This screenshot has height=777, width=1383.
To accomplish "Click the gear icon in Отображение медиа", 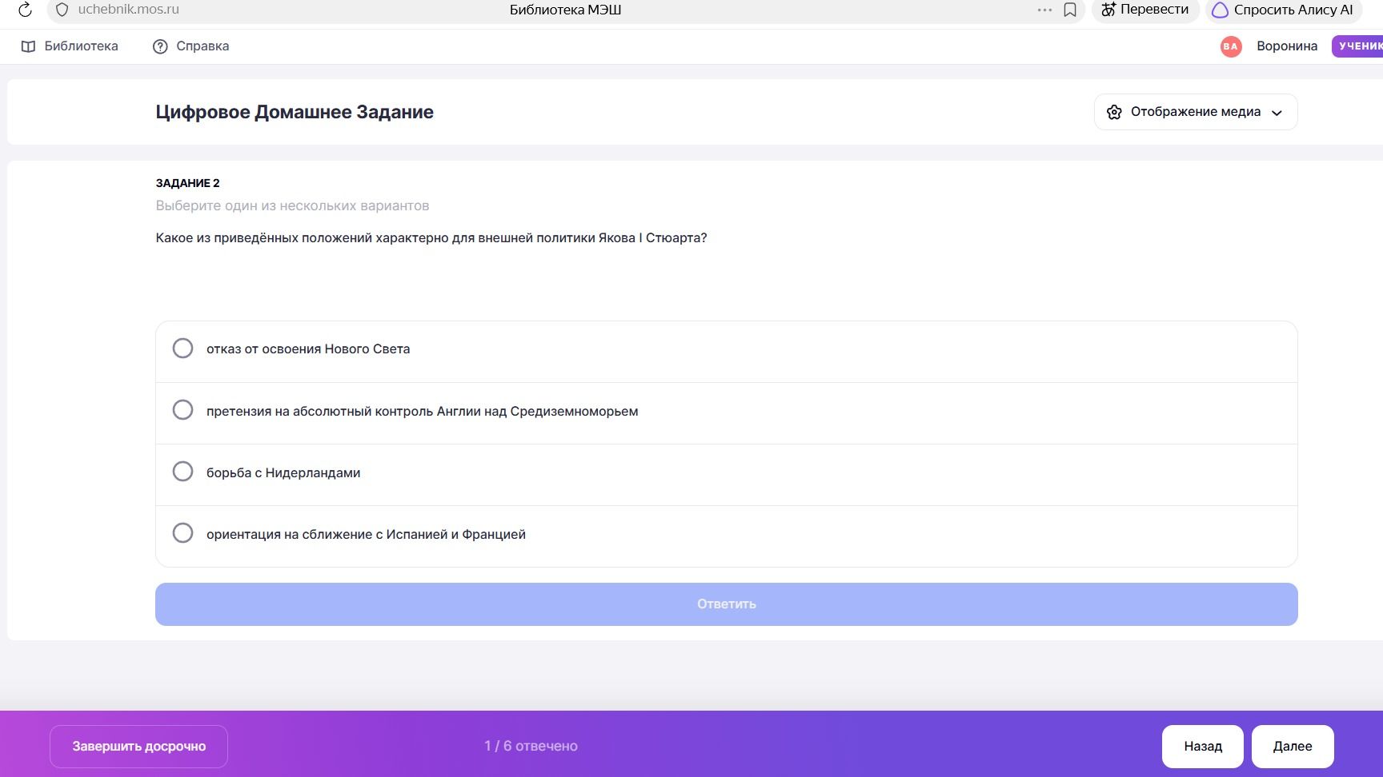I will point(1114,112).
